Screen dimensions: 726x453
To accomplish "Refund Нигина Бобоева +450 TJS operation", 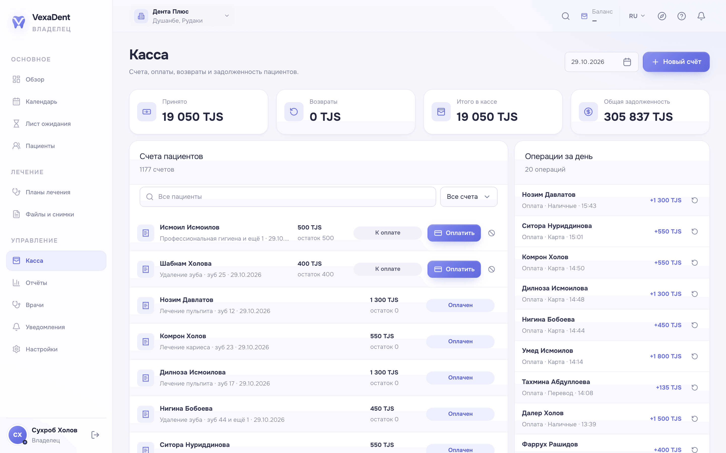I will coord(694,325).
